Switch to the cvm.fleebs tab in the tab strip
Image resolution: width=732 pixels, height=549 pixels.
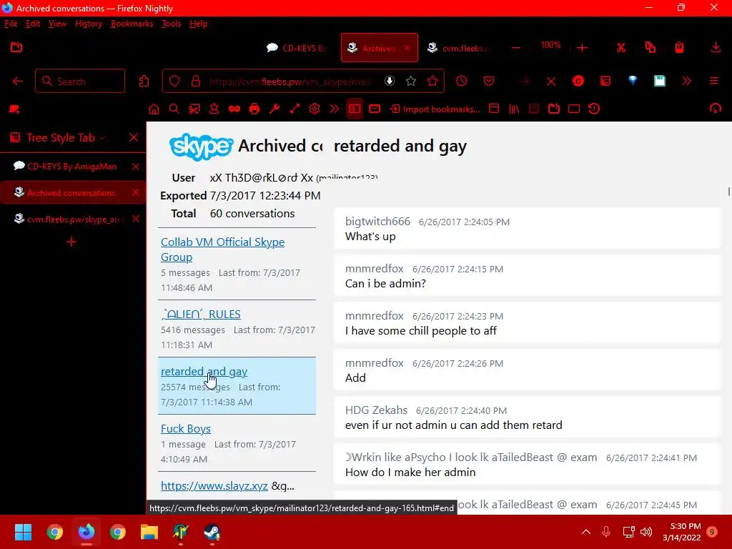(459, 48)
